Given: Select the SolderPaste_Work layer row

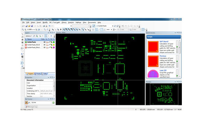Looking at the screenshot, I should [40, 45].
